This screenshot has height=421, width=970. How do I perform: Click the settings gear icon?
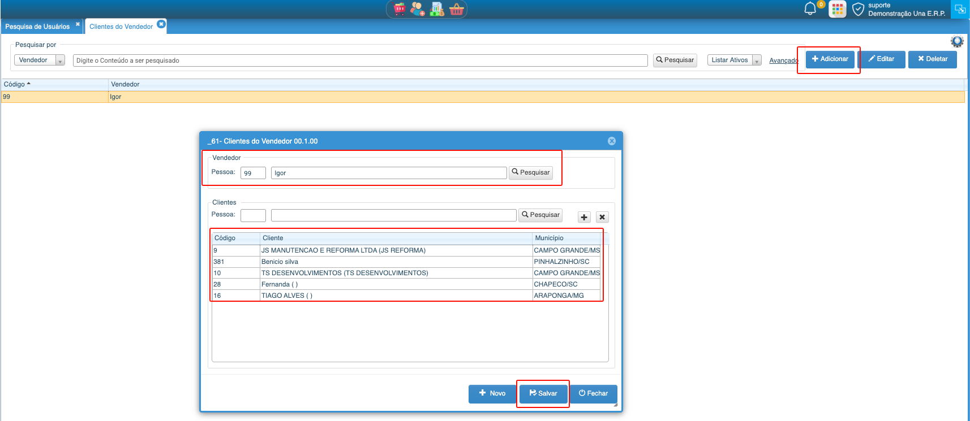[957, 41]
